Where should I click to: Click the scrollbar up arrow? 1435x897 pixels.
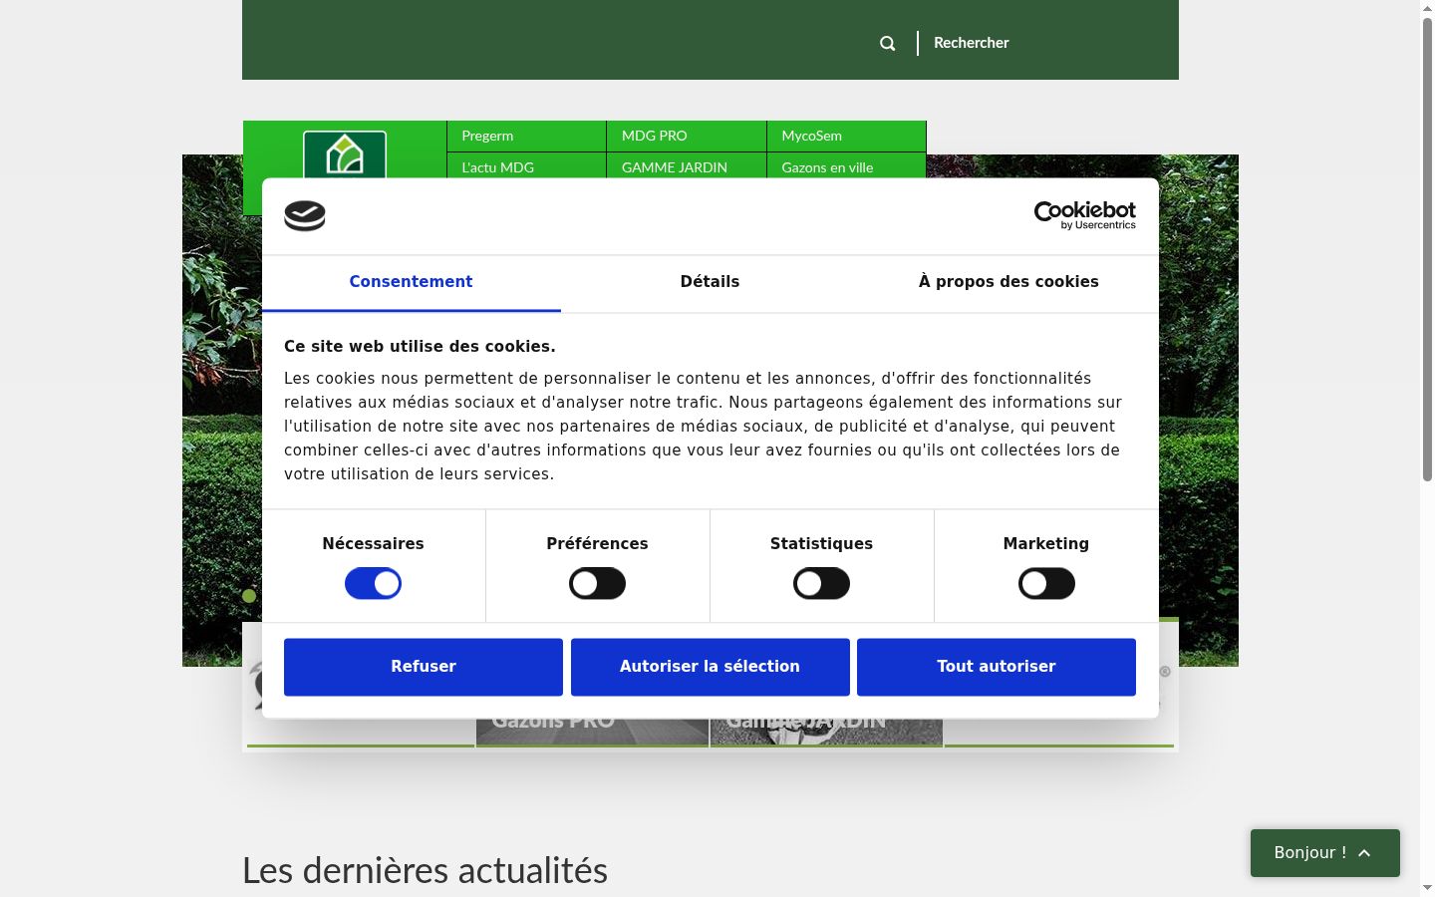pos(1427,7)
